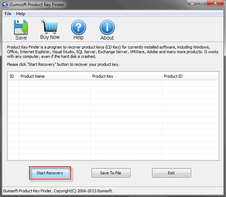The image size is (226, 197).
Task: Click the "Please click Start Recovery" instruction text
Action: tap(63, 65)
